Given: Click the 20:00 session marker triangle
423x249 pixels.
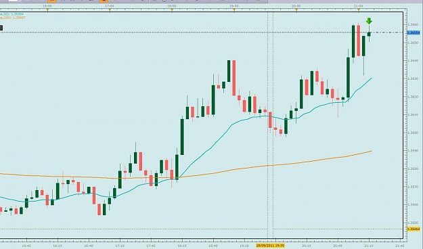Looking at the screenshot, I should pos(296,10).
